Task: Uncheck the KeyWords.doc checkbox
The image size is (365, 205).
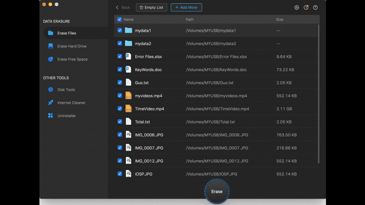Action: tap(120, 69)
